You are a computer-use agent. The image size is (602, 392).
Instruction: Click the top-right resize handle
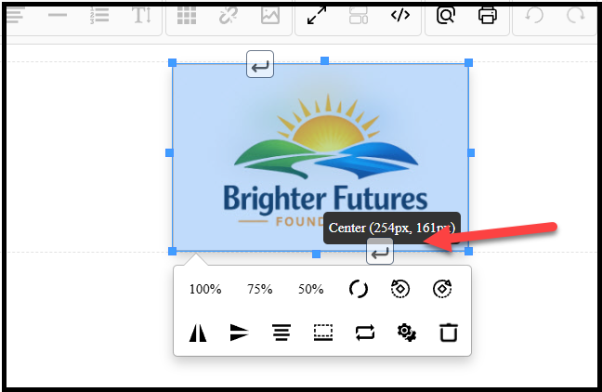click(469, 62)
